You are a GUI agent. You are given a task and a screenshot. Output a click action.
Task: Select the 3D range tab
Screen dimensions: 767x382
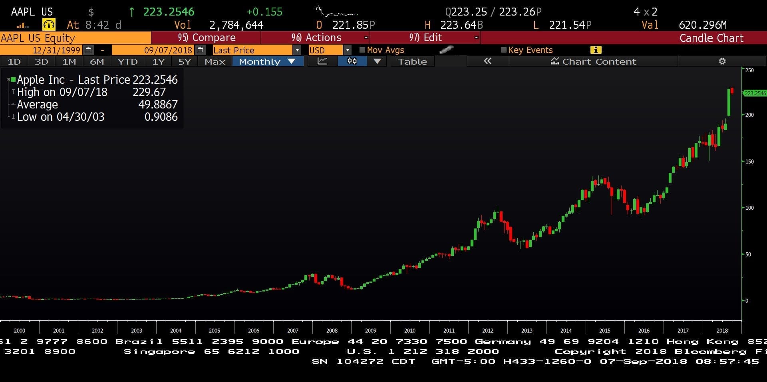[42, 61]
